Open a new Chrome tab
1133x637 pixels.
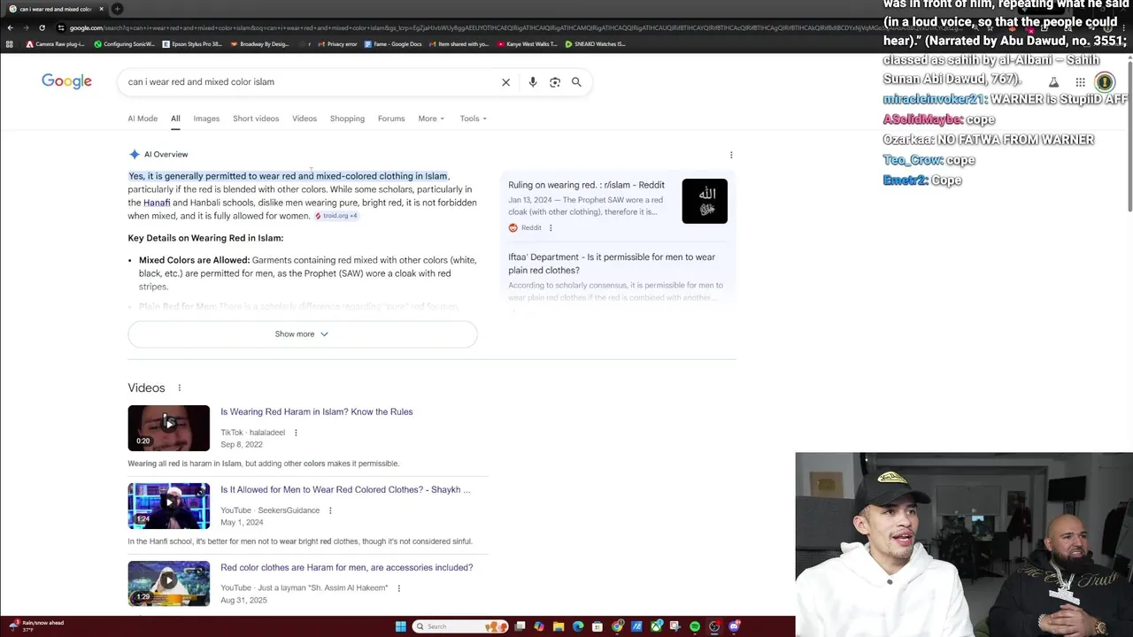[117, 9]
